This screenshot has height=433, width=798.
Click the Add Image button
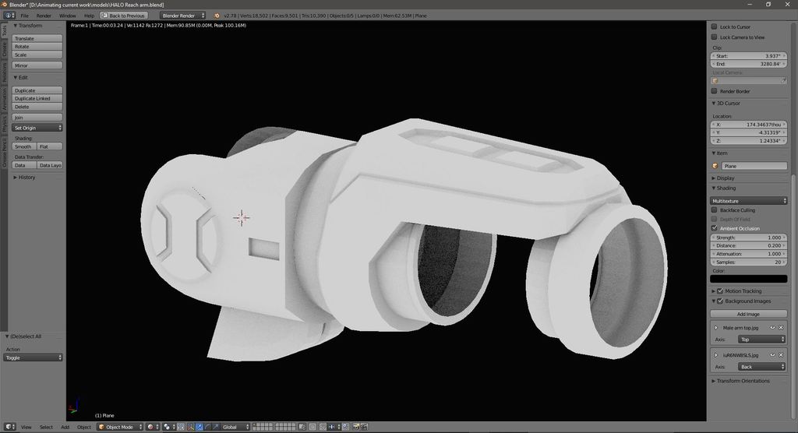click(x=749, y=314)
